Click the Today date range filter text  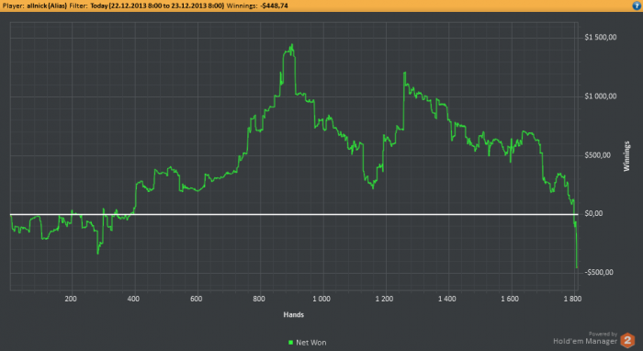(x=157, y=6)
